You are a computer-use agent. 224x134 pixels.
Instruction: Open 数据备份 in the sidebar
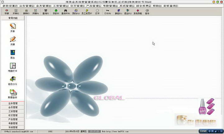(x=13, y=94)
